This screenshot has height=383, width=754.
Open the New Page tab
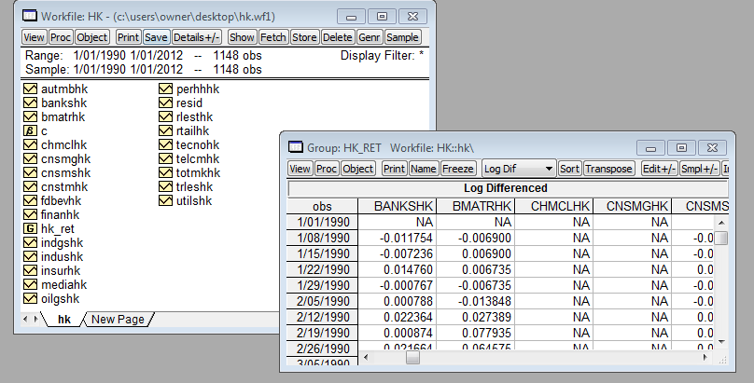click(118, 320)
